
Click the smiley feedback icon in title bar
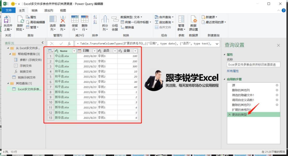point(13,4)
